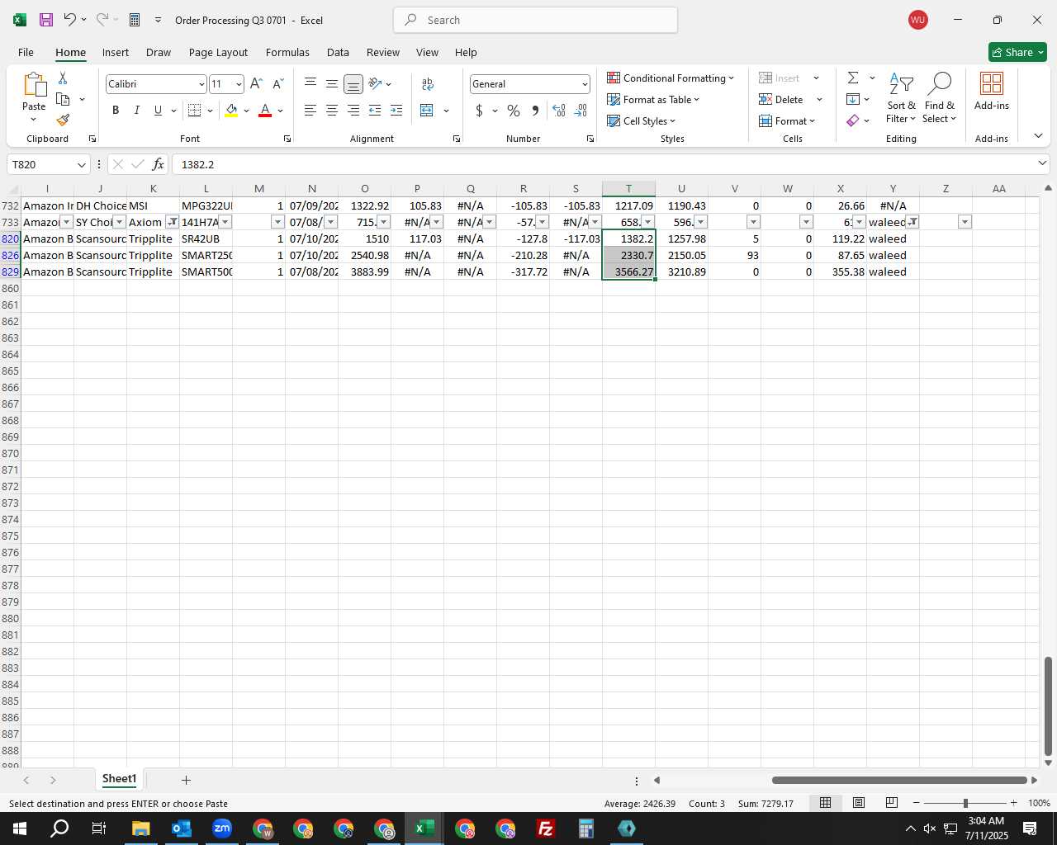Image resolution: width=1057 pixels, height=845 pixels.
Task: Apply red font color swatch
Action: pos(265,111)
